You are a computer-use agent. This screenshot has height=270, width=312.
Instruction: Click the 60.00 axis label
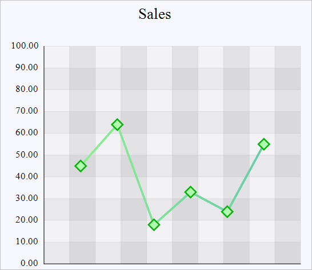click(27, 132)
